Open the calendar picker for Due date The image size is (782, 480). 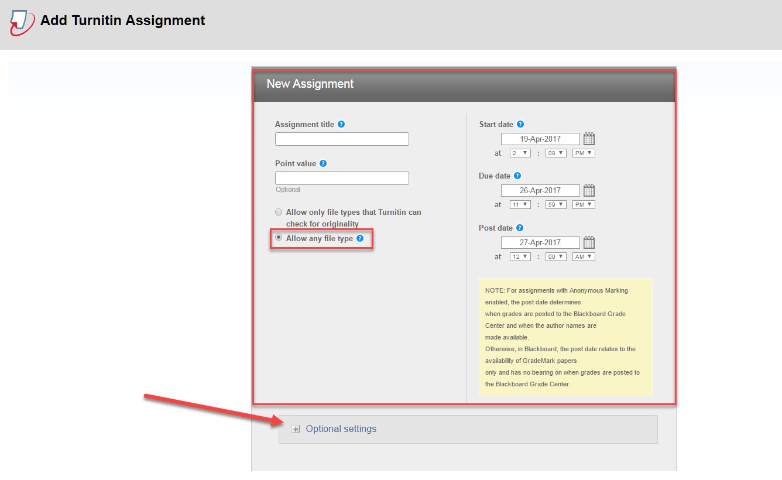588,190
